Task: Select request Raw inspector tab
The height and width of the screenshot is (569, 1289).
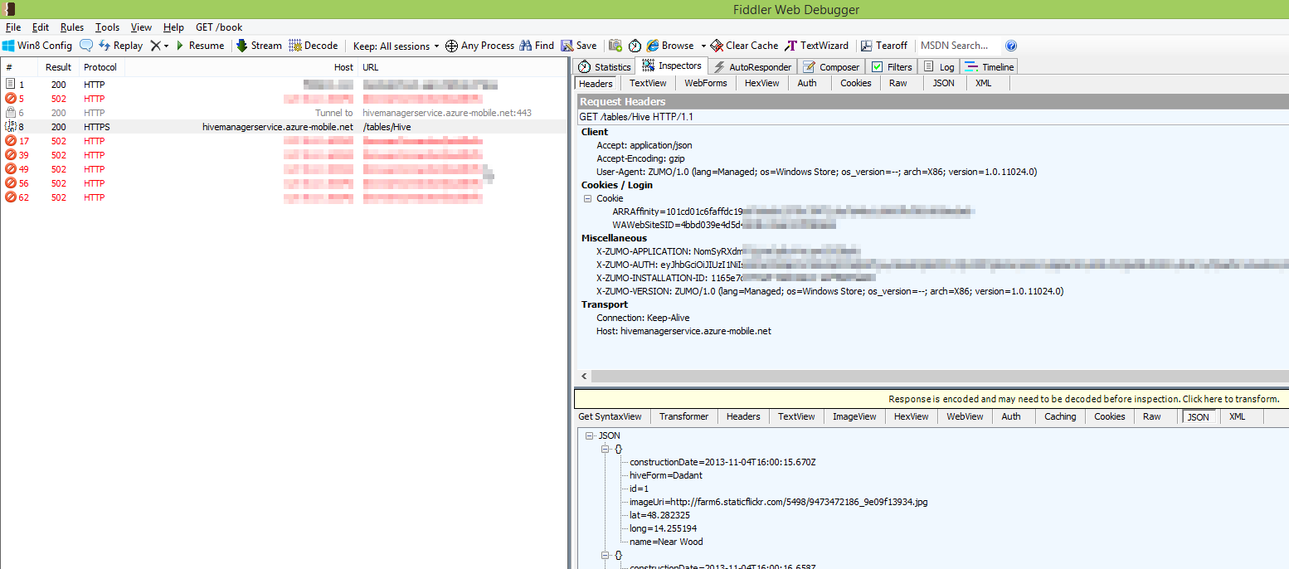Action: 898,83
